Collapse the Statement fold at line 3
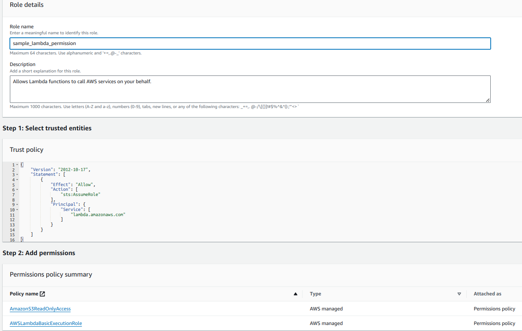 [x=17, y=175]
